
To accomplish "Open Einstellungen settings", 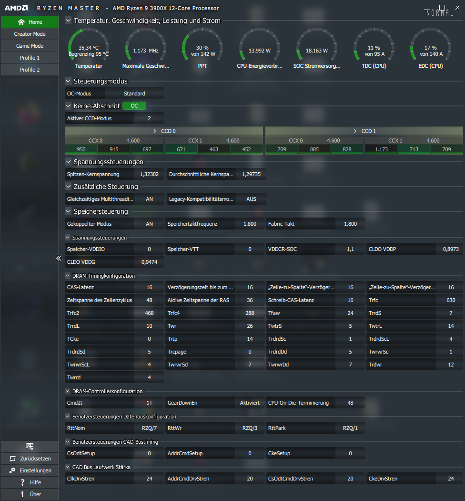I will point(30,470).
